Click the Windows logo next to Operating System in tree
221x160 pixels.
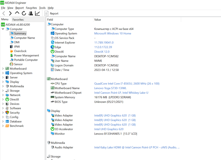(7, 73)
